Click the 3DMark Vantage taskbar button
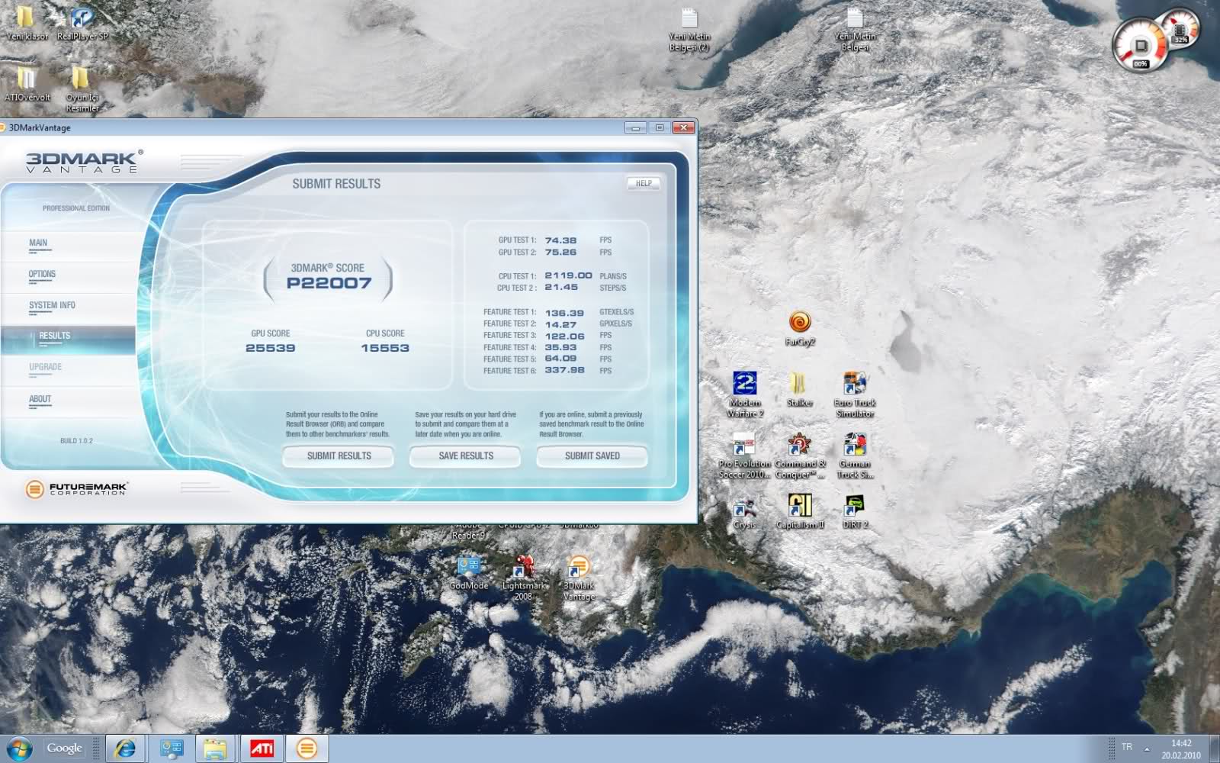The width and height of the screenshot is (1220, 763). pos(307,749)
